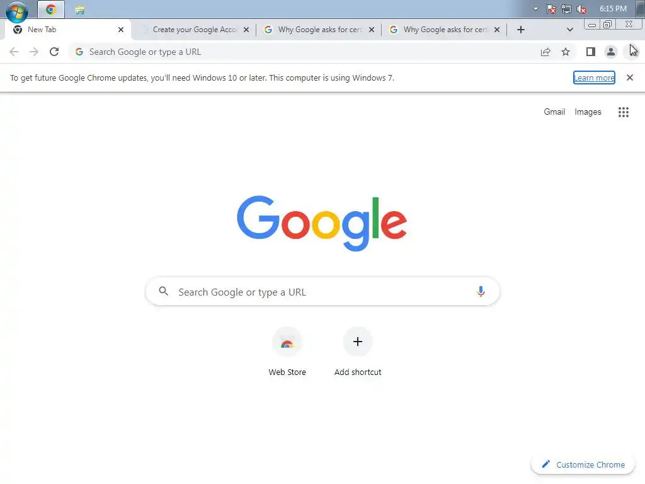Focus the Google search box
Image resolution: width=645 pixels, height=484 pixels.
(x=322, y=292)
